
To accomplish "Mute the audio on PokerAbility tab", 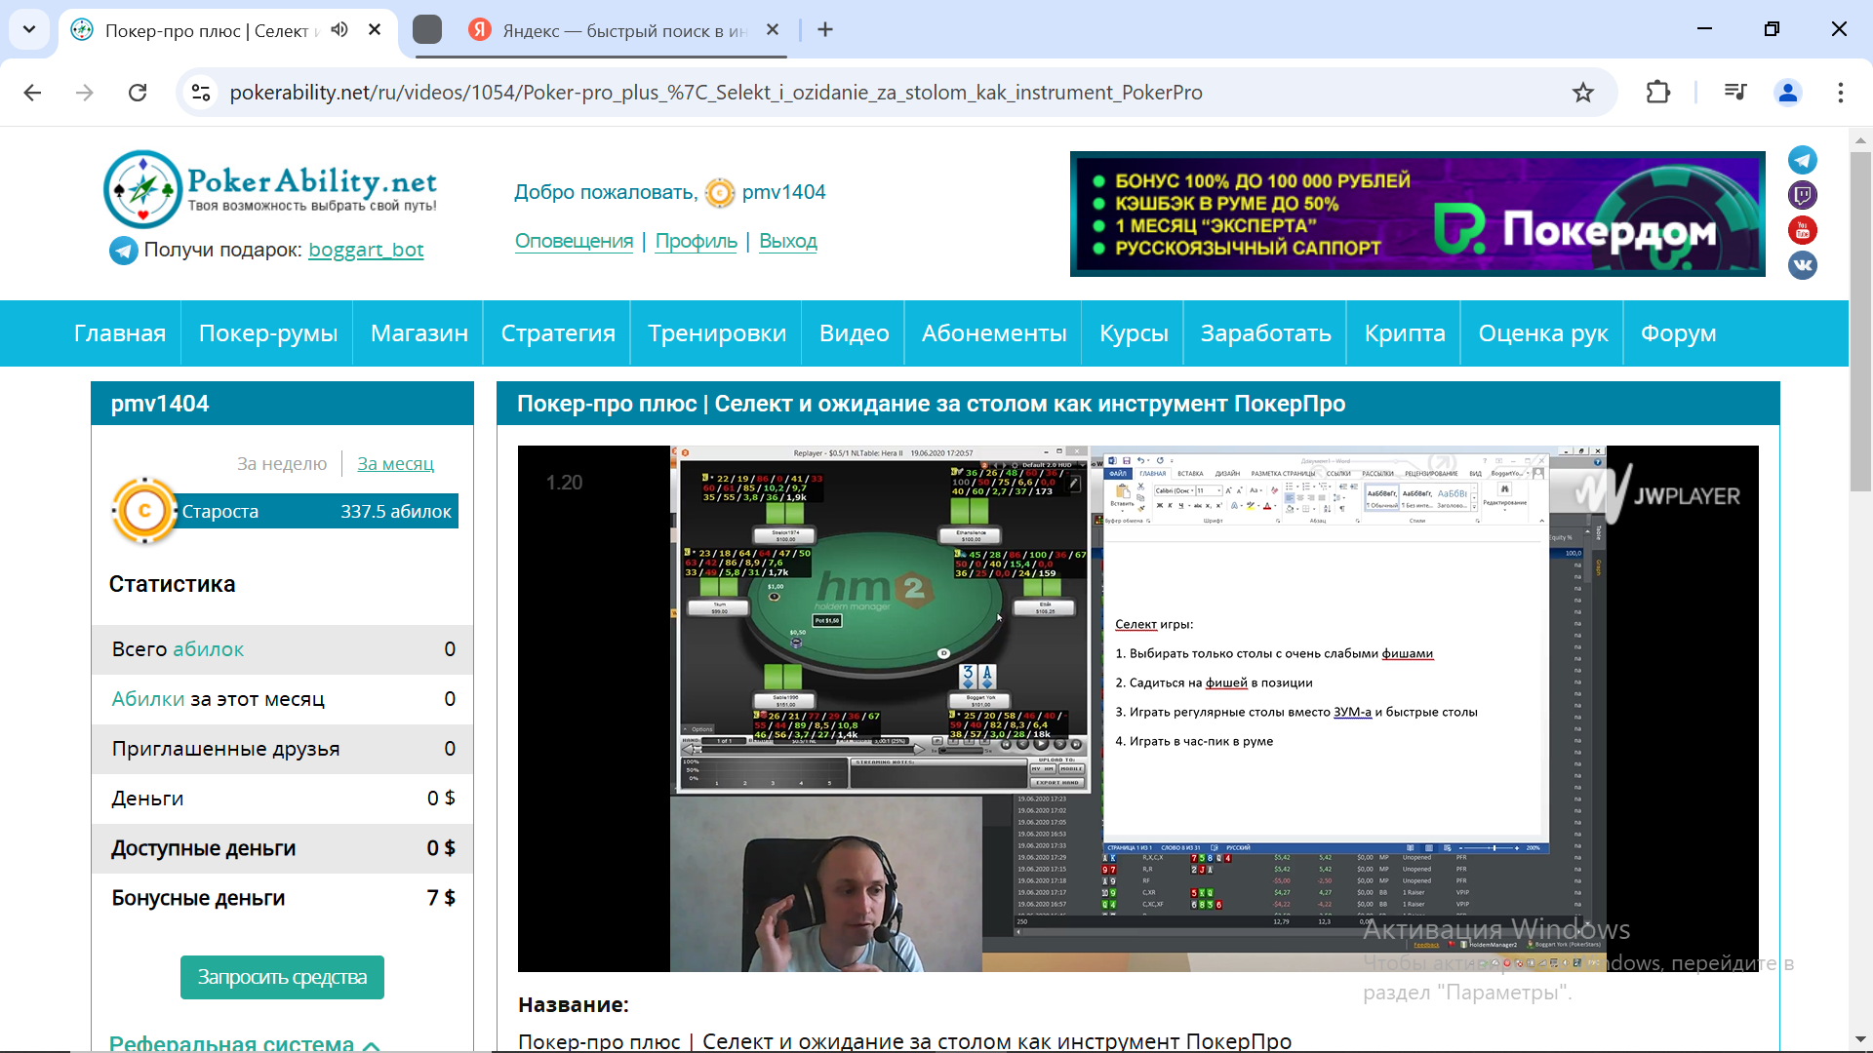I will tap(339, 30).
